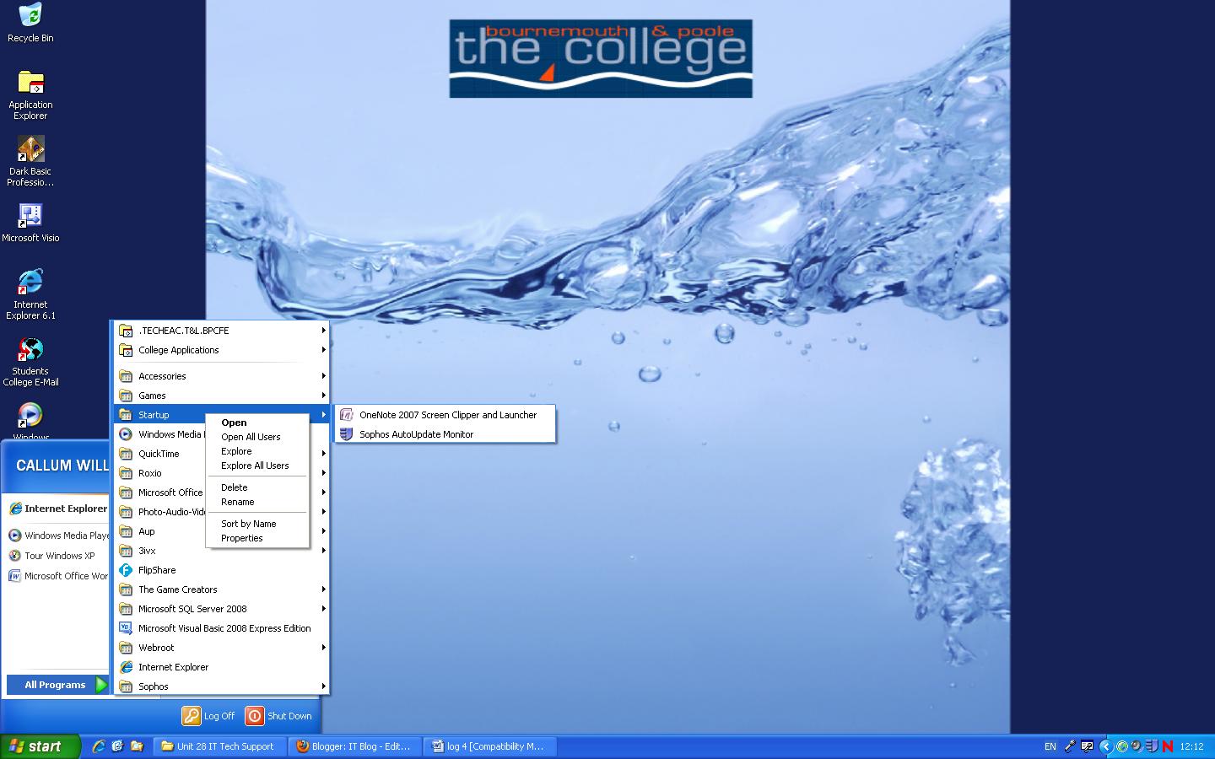Screen dimensions: 1215x759
Task: Open Internet Explorer 6.1 desktop icon
Action: click(30, 295)
